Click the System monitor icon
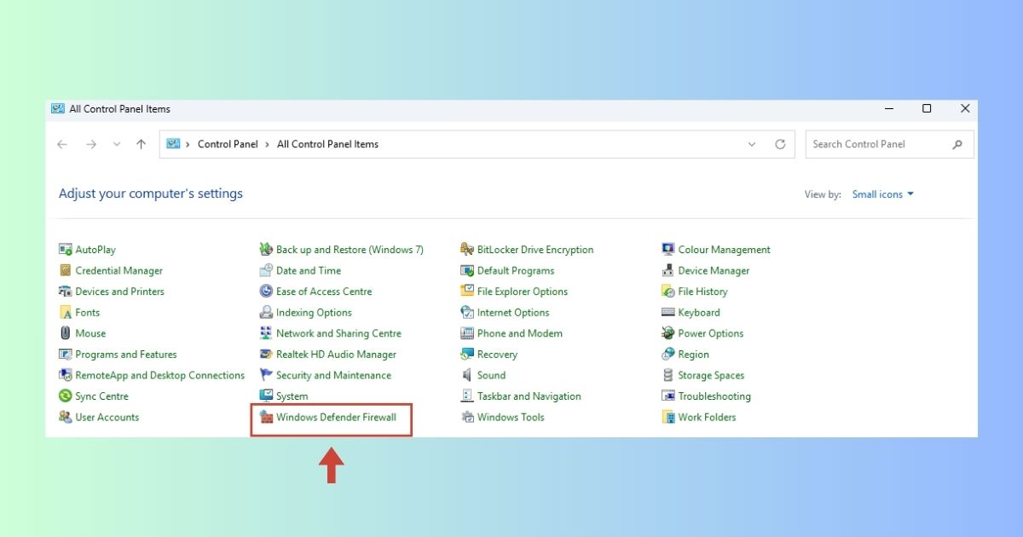Viewport: 1023px width, 537px height. 266,396
